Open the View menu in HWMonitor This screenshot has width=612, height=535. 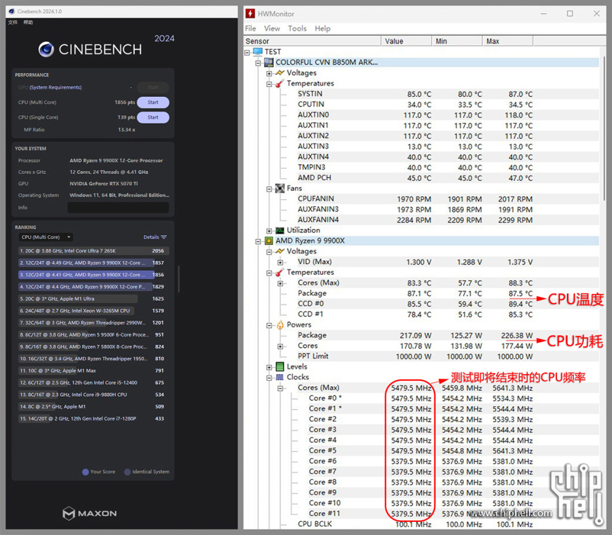tap(272, 28)
